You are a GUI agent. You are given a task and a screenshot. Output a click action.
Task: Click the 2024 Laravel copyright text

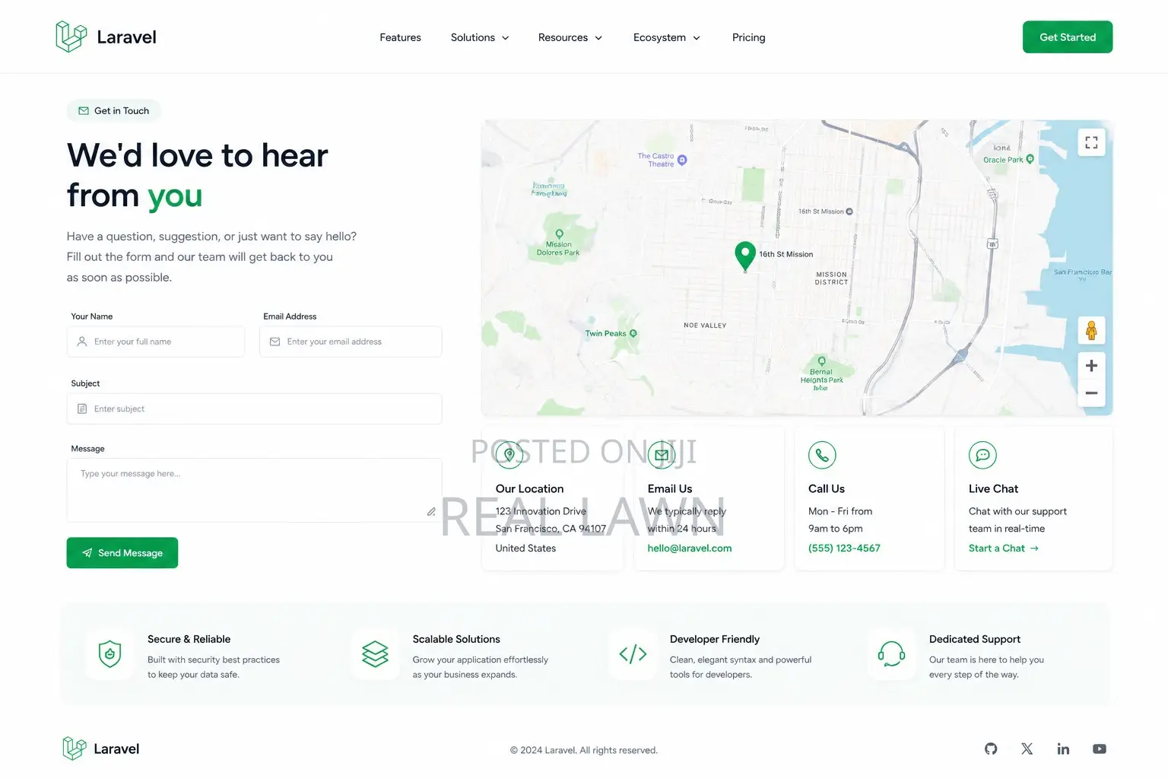coord(584,750)
